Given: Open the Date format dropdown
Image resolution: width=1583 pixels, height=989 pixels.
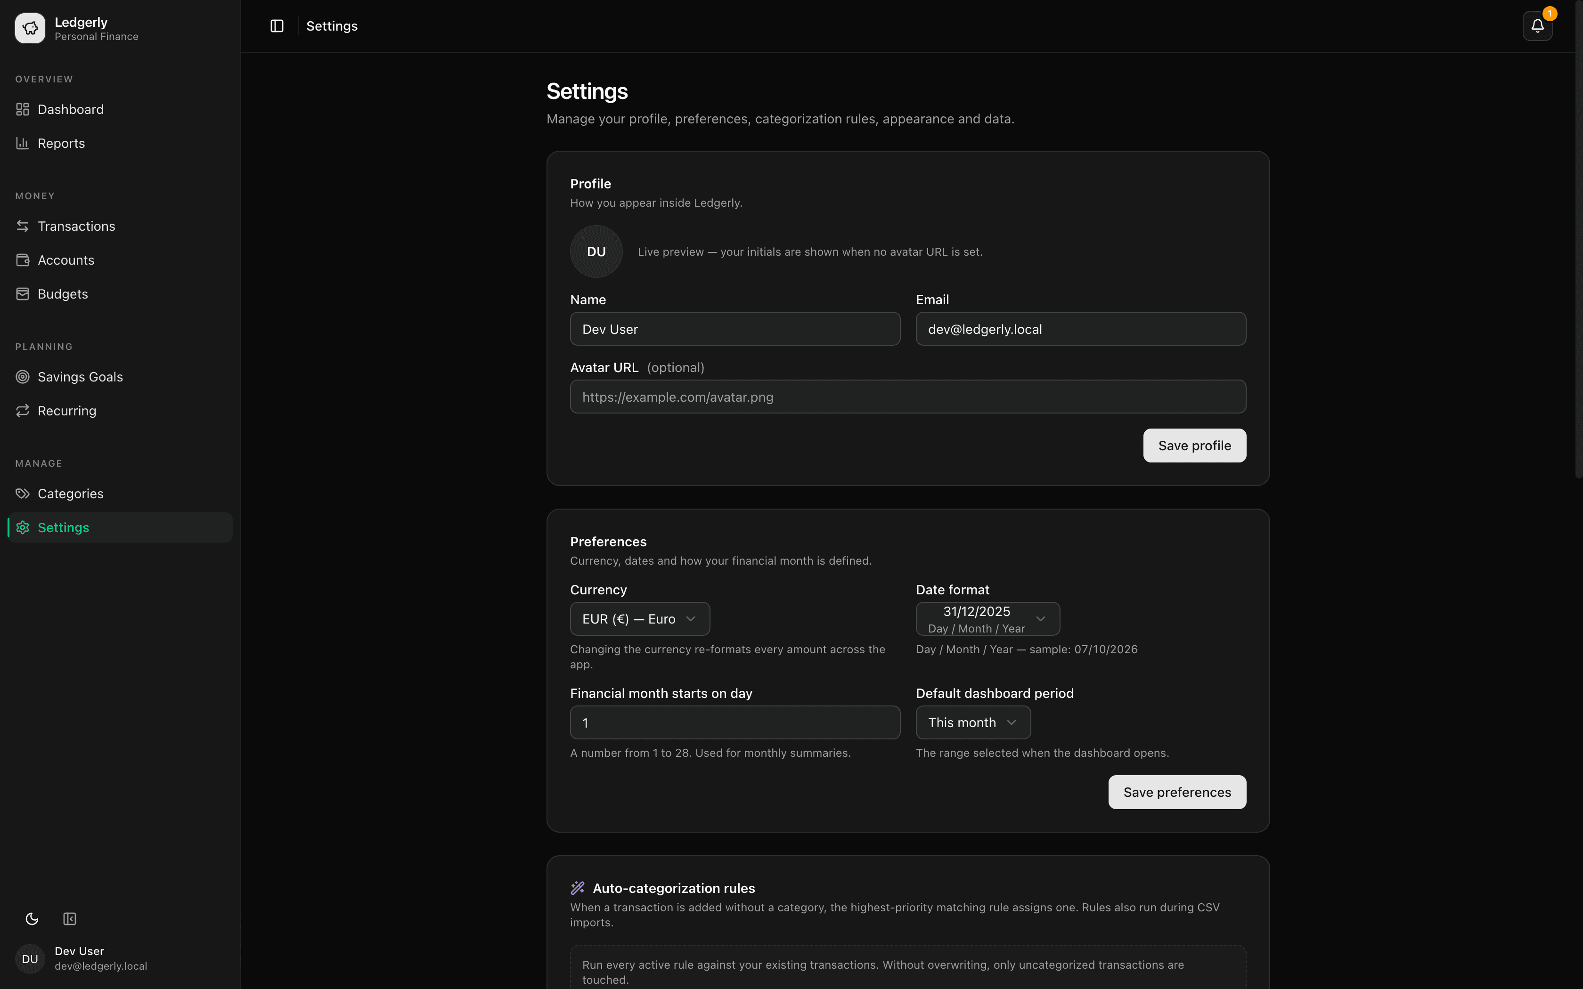Looking at the screenshot, I should click(x=988, y=619).
